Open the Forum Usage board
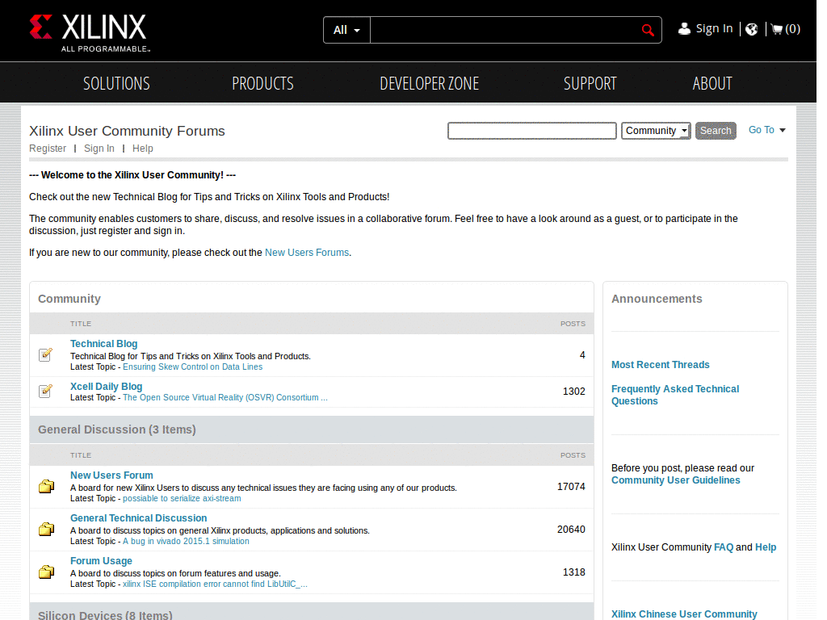 click(x=101, y=561)
